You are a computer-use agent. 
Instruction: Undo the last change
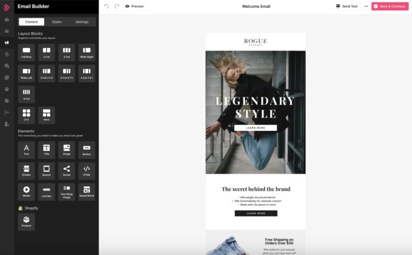coord(106,6)
